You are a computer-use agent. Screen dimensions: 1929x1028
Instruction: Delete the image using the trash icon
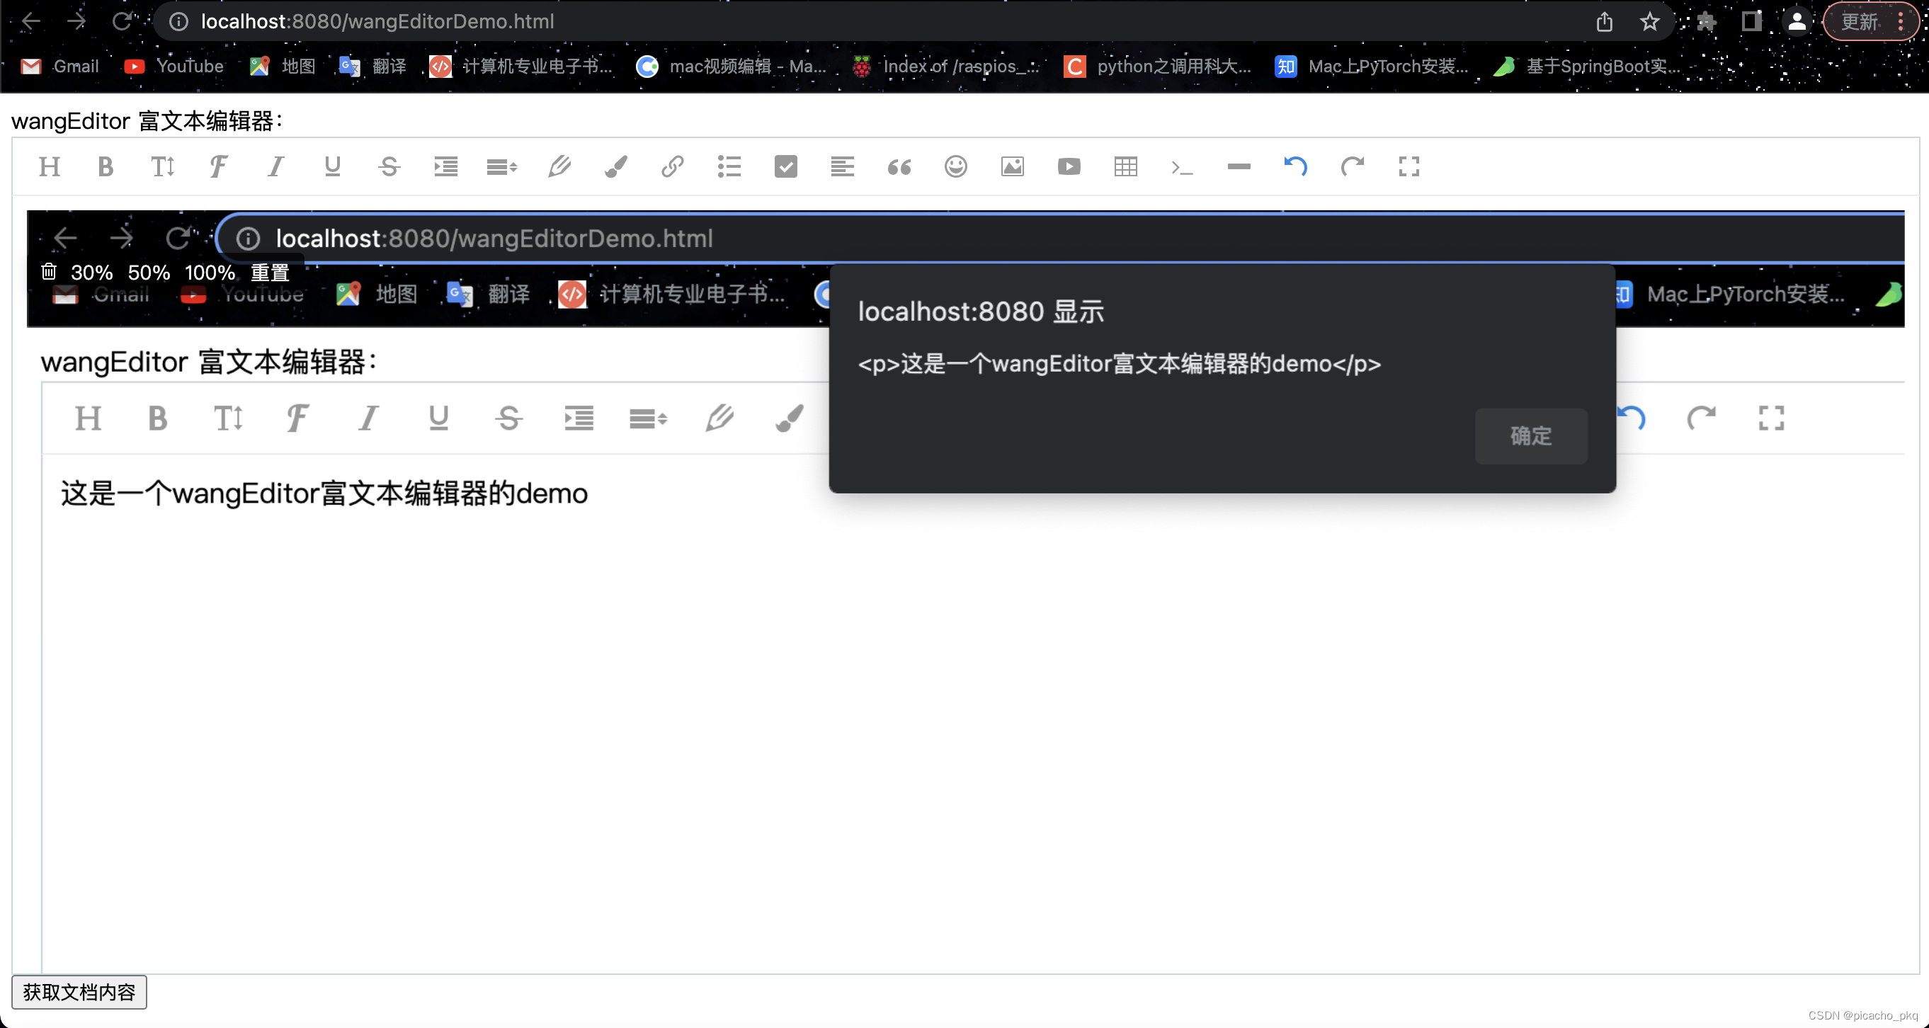point(49,271)
